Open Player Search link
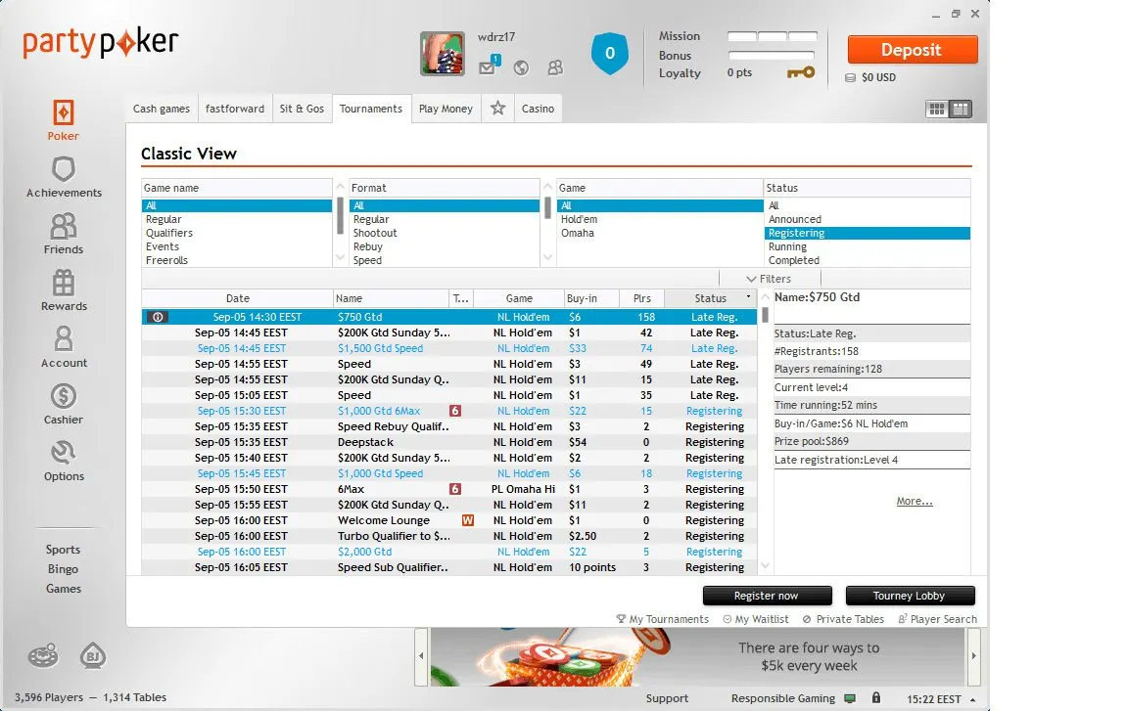The height and width of the screenshot is (711, 1127). [937, 619]
